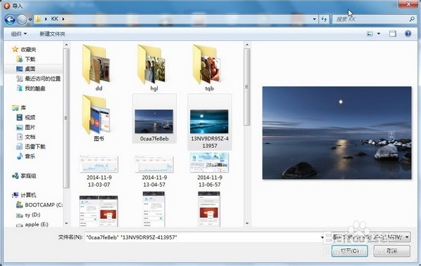Screen dimensions: 421x266
Task: Click 新建文件夹 button
Action: (x=53, y=34)
